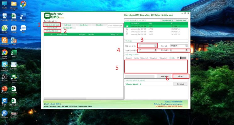The width and height of the screenshot is (234, 125).
Task: Increase the 'Giới hạn số tin' spinner value
Action: click(155, 45)
